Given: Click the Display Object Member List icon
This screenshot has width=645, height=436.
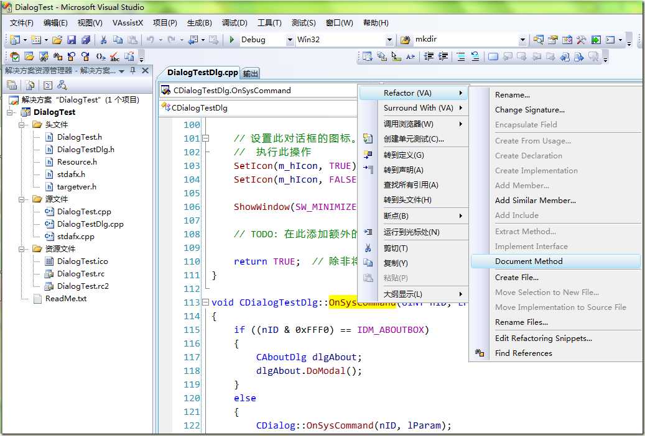Looking at the screenshot, I should point(368,57).
